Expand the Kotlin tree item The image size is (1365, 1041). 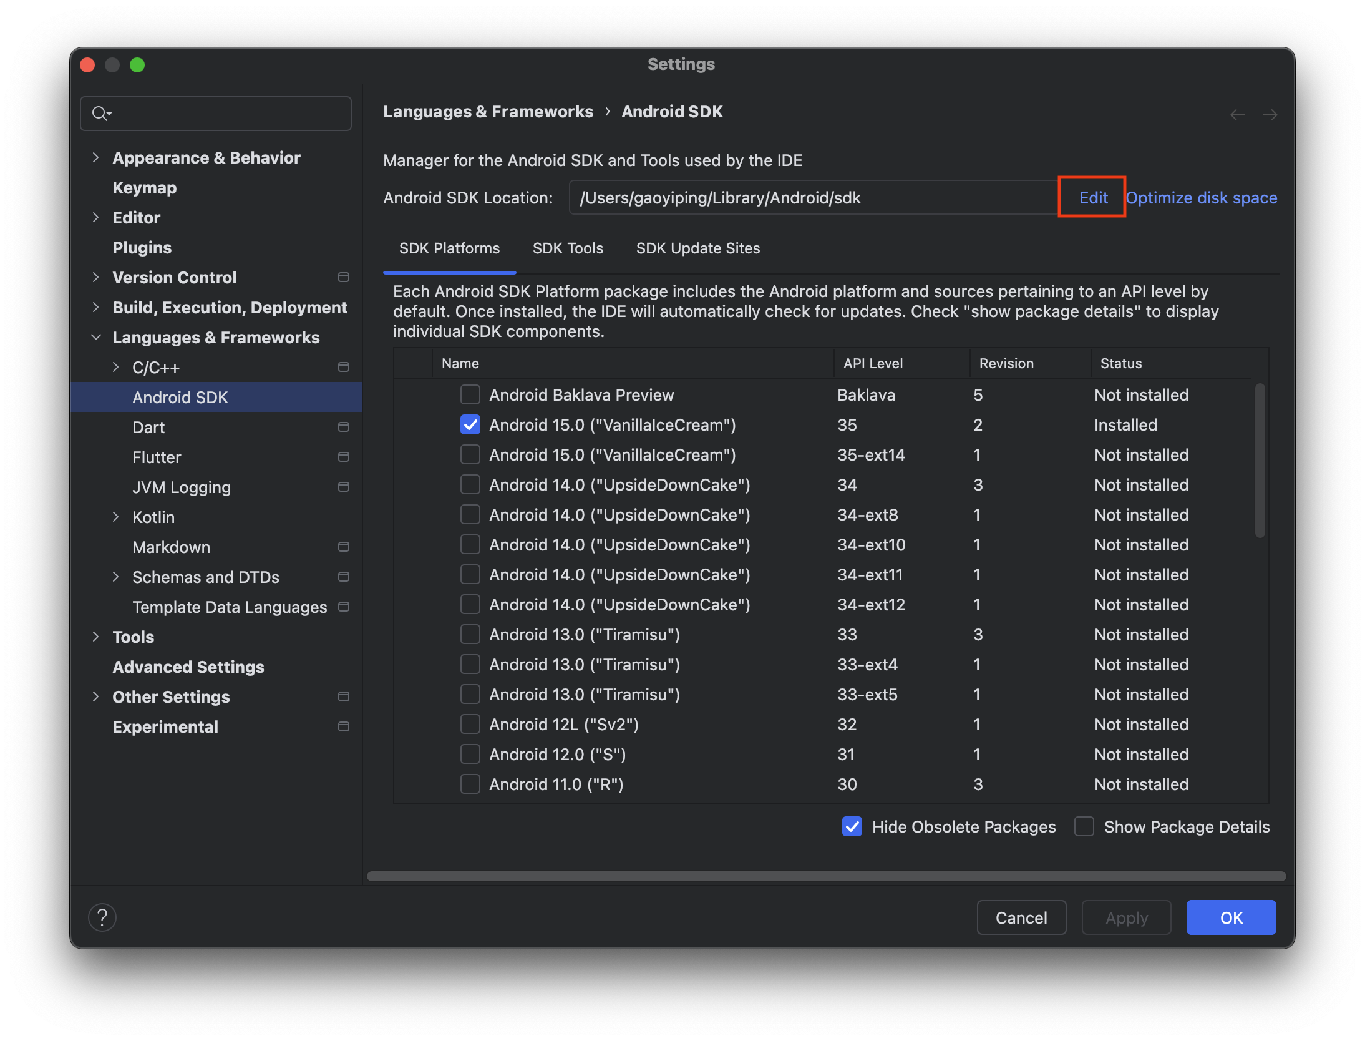pyautogui.click(x=115, y=517)
